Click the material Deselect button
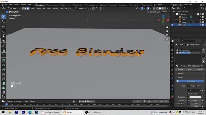Viewport: 206px width, 115px height. pyautogui.click(x=200, y=69)
